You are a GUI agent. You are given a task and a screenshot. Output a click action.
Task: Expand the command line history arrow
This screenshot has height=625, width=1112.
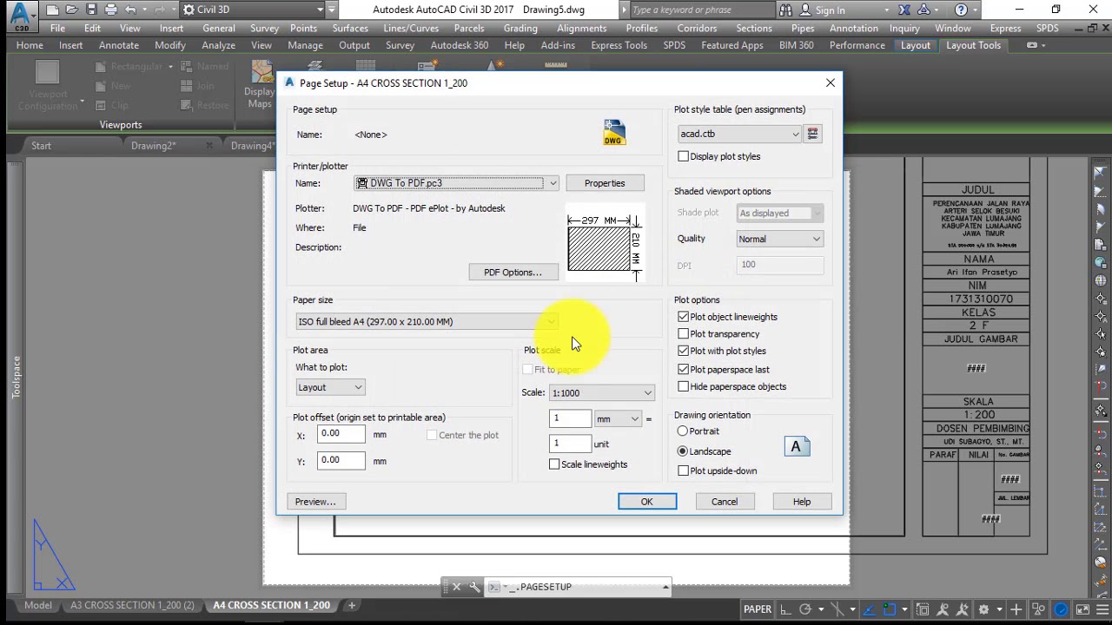[x=665, y=587]
